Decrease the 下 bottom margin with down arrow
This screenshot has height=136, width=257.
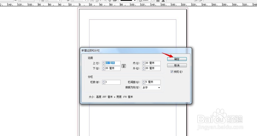click(x=103, y=70)
